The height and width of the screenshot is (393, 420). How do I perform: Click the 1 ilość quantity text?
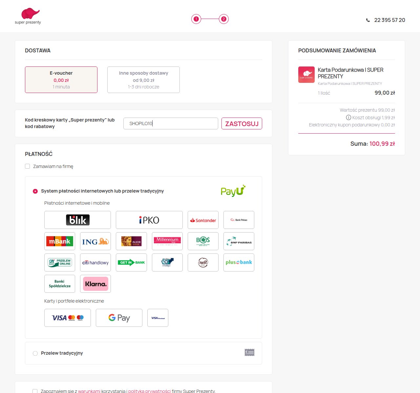coord(324,93)
